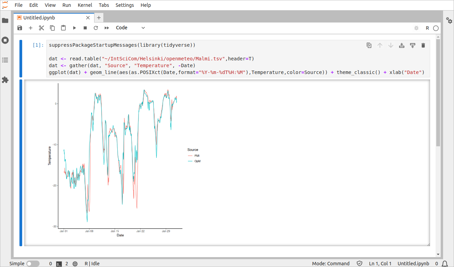Open the File menu
The image size is (454, 267).
point(18,5)
